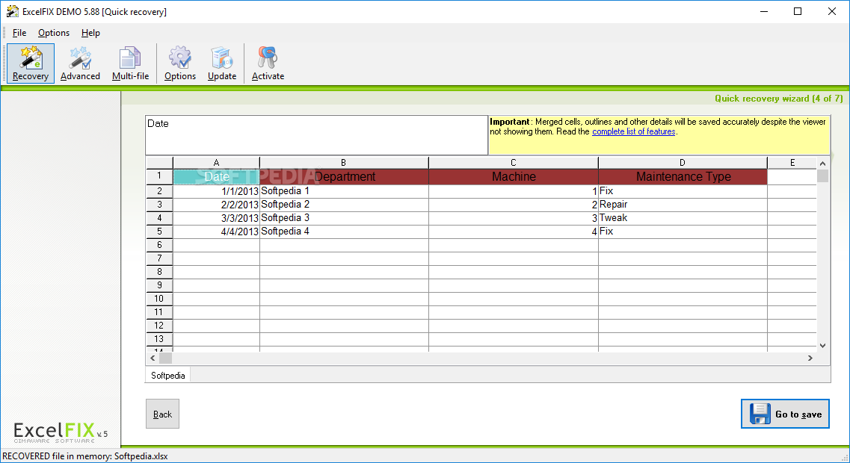
Task: Click the Repair cell
Action: click(x=683, y=205)
